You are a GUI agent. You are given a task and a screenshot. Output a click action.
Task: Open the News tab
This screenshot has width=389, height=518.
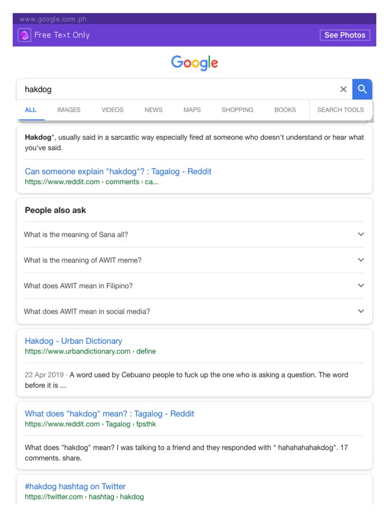coord(153,110)
